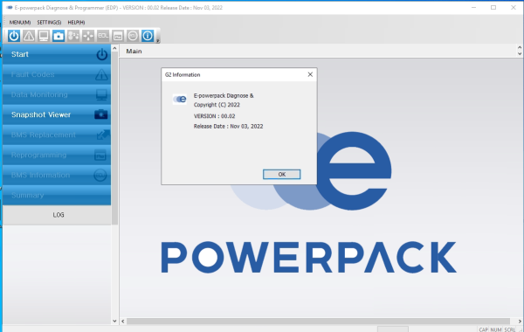524x332 pixels.
Task: Click the circular EOL toolbar icon
Action: 133,36
